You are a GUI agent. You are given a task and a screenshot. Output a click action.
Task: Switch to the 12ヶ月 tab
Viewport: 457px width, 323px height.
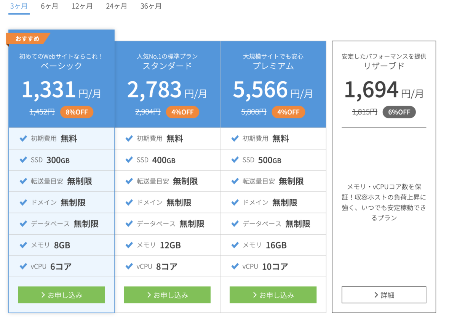(x=82, y=6)
